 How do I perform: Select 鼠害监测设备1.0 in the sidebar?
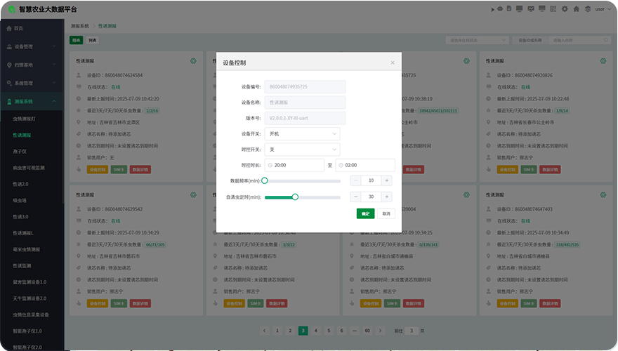[x=29, y=282]
